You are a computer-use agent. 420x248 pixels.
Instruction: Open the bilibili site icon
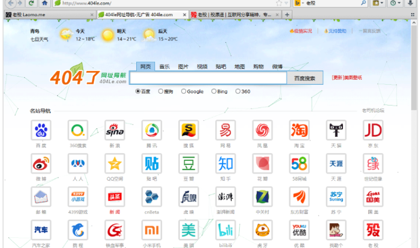[226, 230]
